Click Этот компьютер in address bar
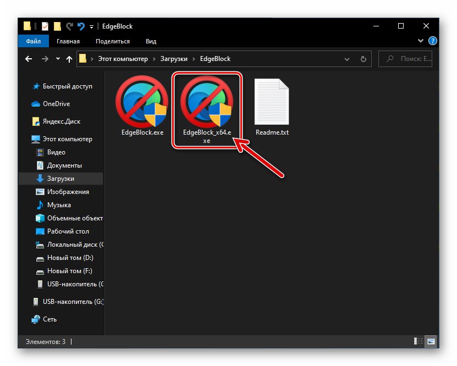This screenshot has width=457, height=366. pos(123,59)
